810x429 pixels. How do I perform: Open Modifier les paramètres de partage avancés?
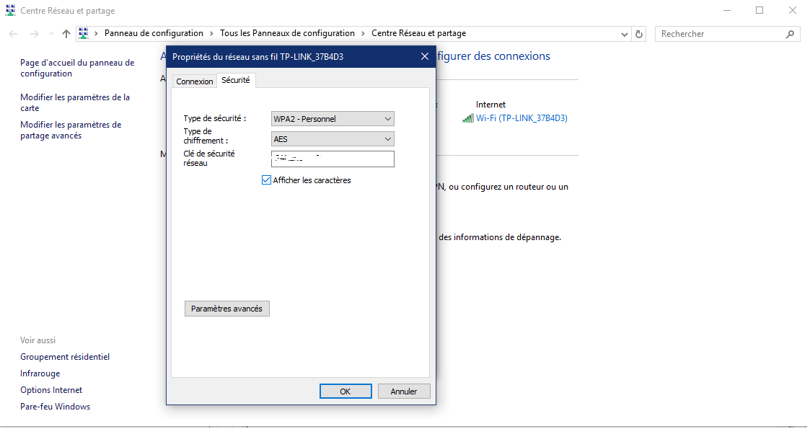(71, 130)
